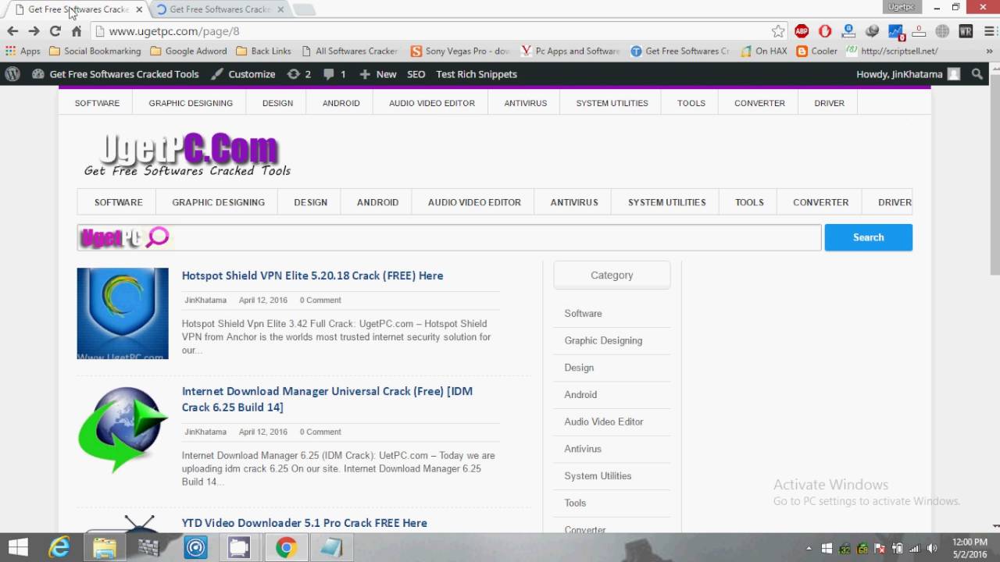This screenshot has height=562, width=1000.
Task: Open the Windows Start button
Action: click(x=18, y=547)
